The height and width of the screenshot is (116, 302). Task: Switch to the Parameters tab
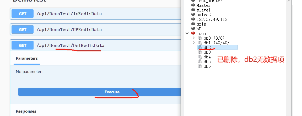(x=27, y=58)
